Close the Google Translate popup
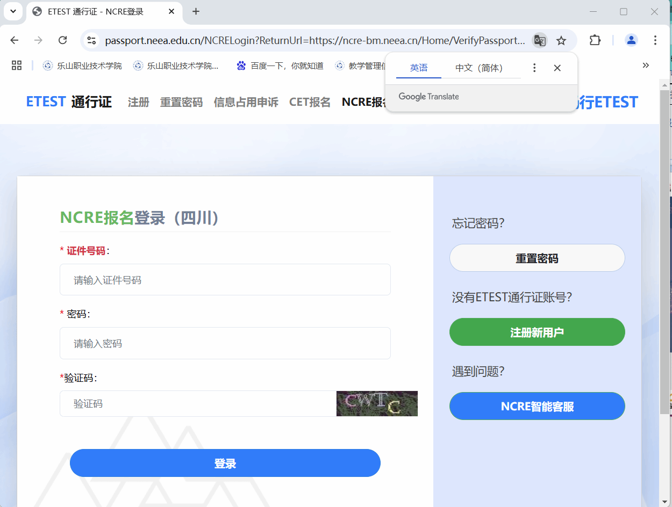This screenshot has height=507, width=672. pyautogui.click(x=557, y=68)
